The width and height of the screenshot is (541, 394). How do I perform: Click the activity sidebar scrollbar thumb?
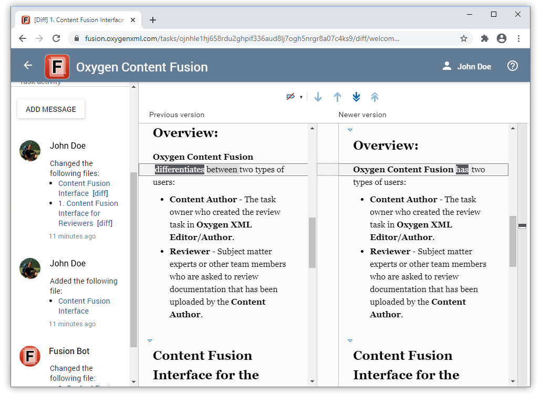click(x=133, y=260)
